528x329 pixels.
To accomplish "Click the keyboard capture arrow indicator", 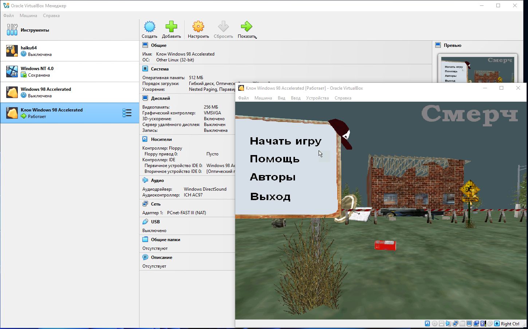I will (497, 324).
